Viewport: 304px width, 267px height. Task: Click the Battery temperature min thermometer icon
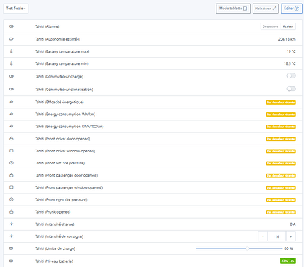11,63
